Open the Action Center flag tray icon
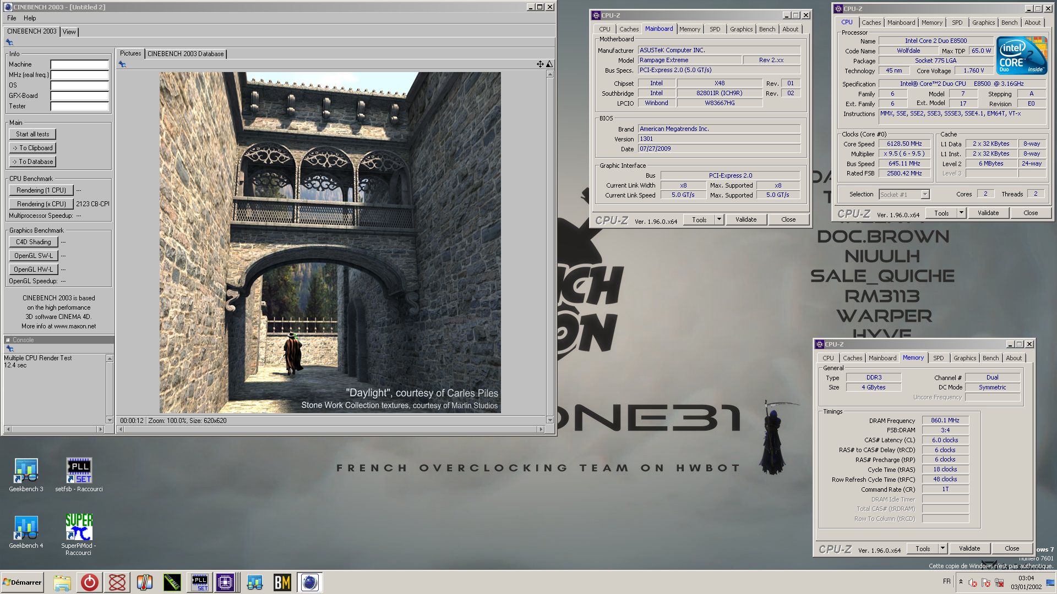The image size is (1057, 594). point(985,582)
